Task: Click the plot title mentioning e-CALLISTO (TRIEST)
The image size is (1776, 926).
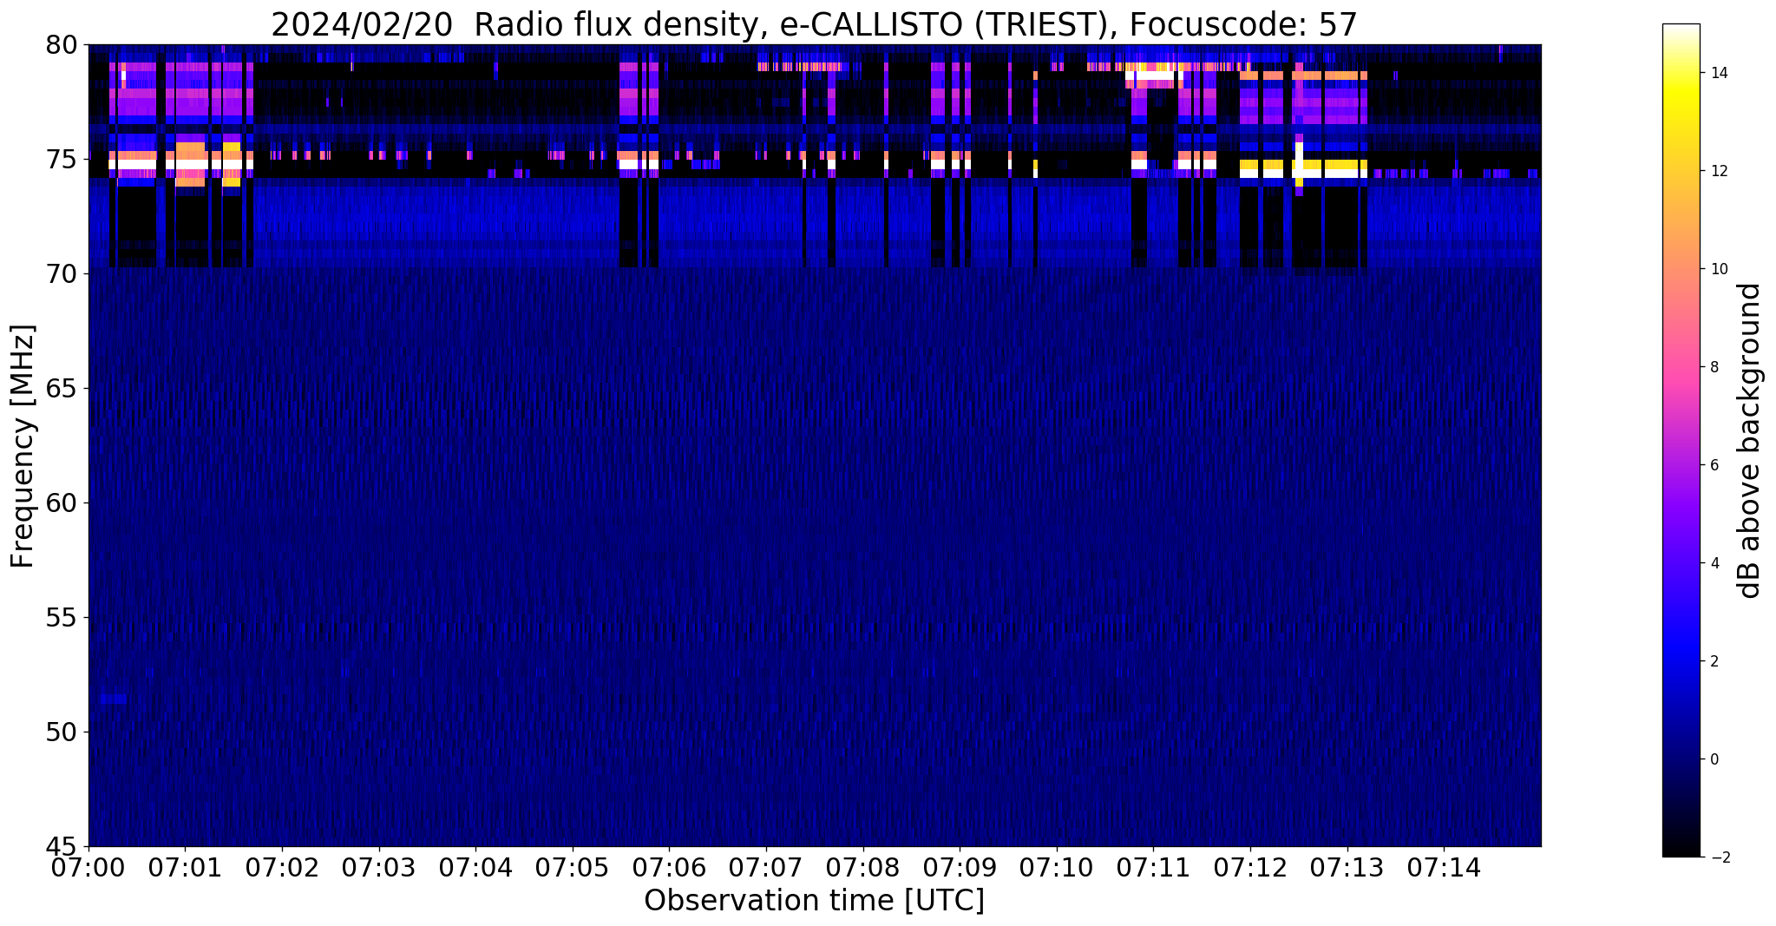Action: 814,24
